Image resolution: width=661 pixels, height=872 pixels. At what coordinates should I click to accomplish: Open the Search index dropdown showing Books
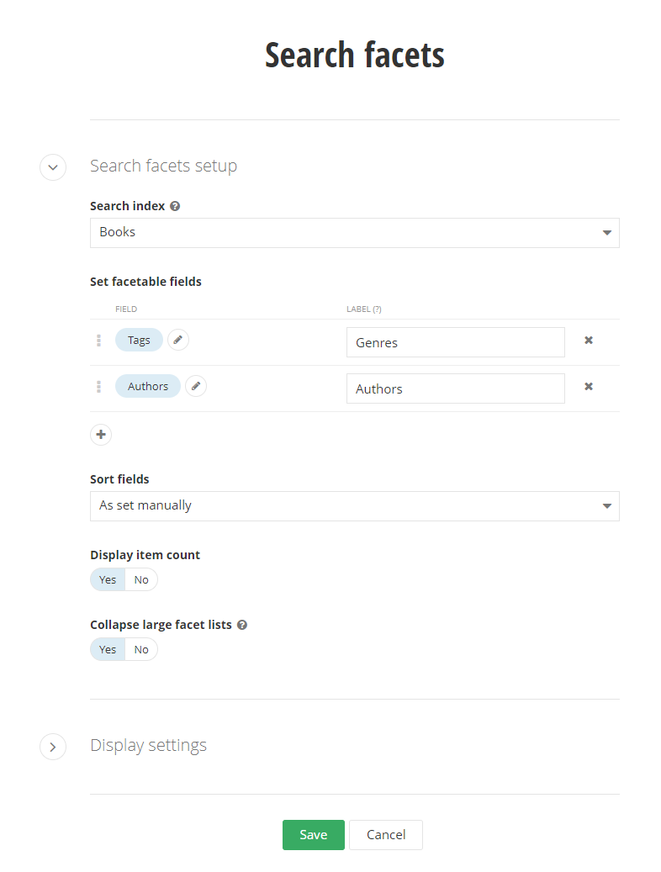tap(354, 233)
